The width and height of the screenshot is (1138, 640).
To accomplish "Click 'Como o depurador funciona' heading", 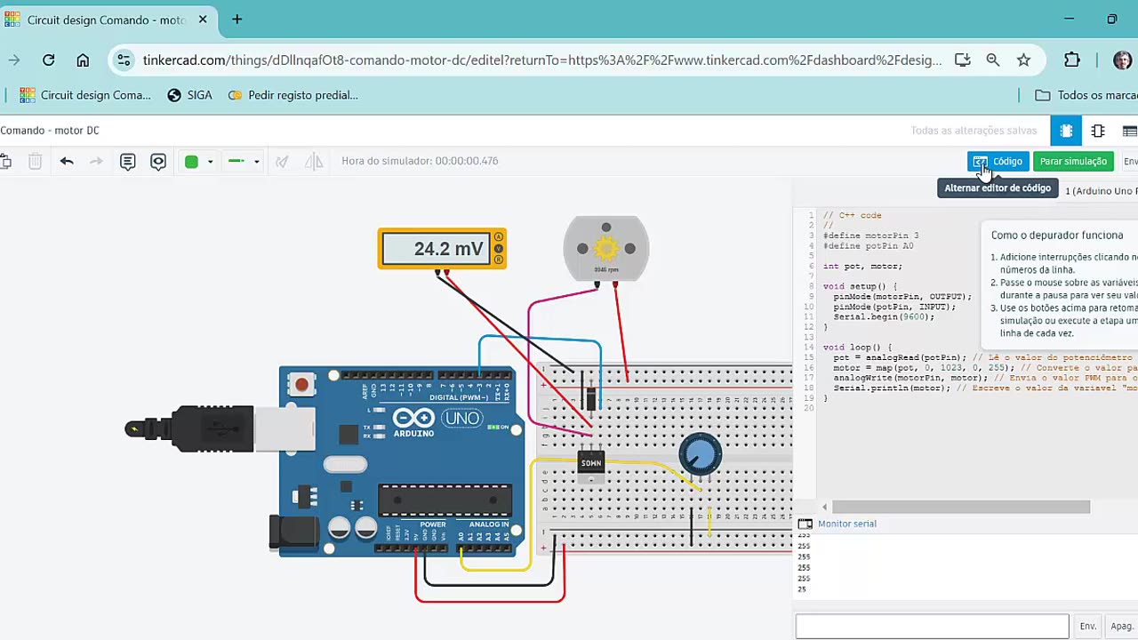I will tap(1057, 236).
